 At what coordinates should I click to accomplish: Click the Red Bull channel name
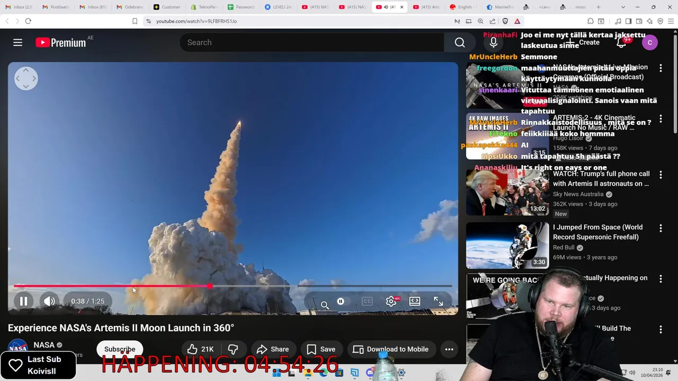(564, 248)
